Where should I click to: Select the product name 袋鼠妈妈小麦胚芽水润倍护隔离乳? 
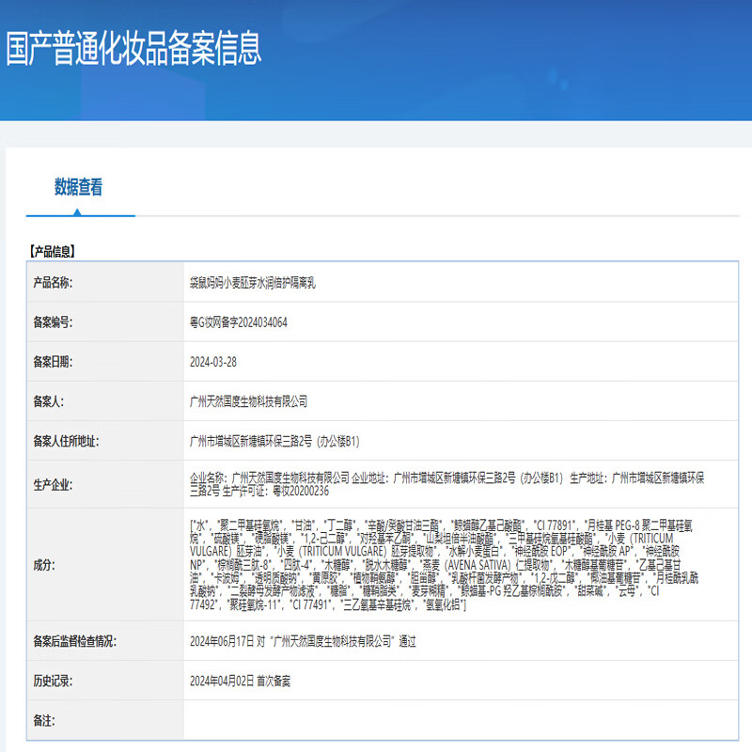[x=253, y=282]
